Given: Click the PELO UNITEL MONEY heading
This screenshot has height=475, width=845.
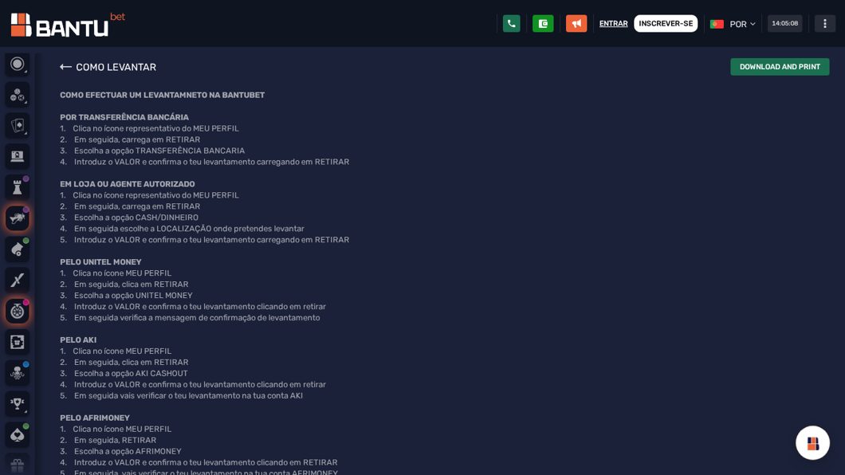Looking at the screenshot, I should (100, 261).
